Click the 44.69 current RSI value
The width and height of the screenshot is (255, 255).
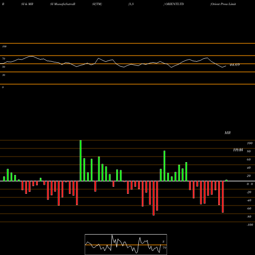(235, 65)
